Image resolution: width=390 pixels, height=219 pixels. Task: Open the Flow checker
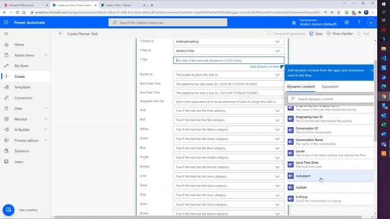pos(339,33)
